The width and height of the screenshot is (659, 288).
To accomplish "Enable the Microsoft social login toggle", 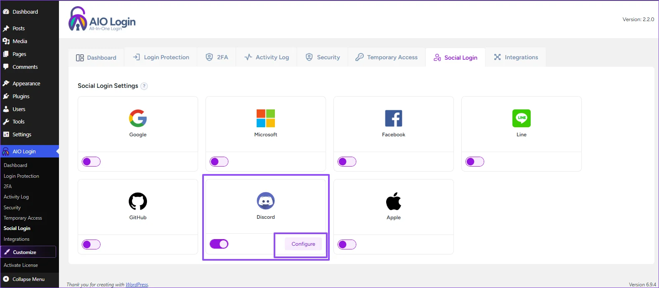I will pos(219,162).
